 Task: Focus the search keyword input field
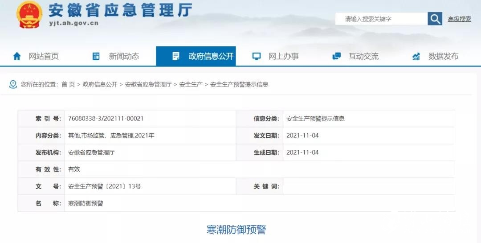(x=381, y=19)
